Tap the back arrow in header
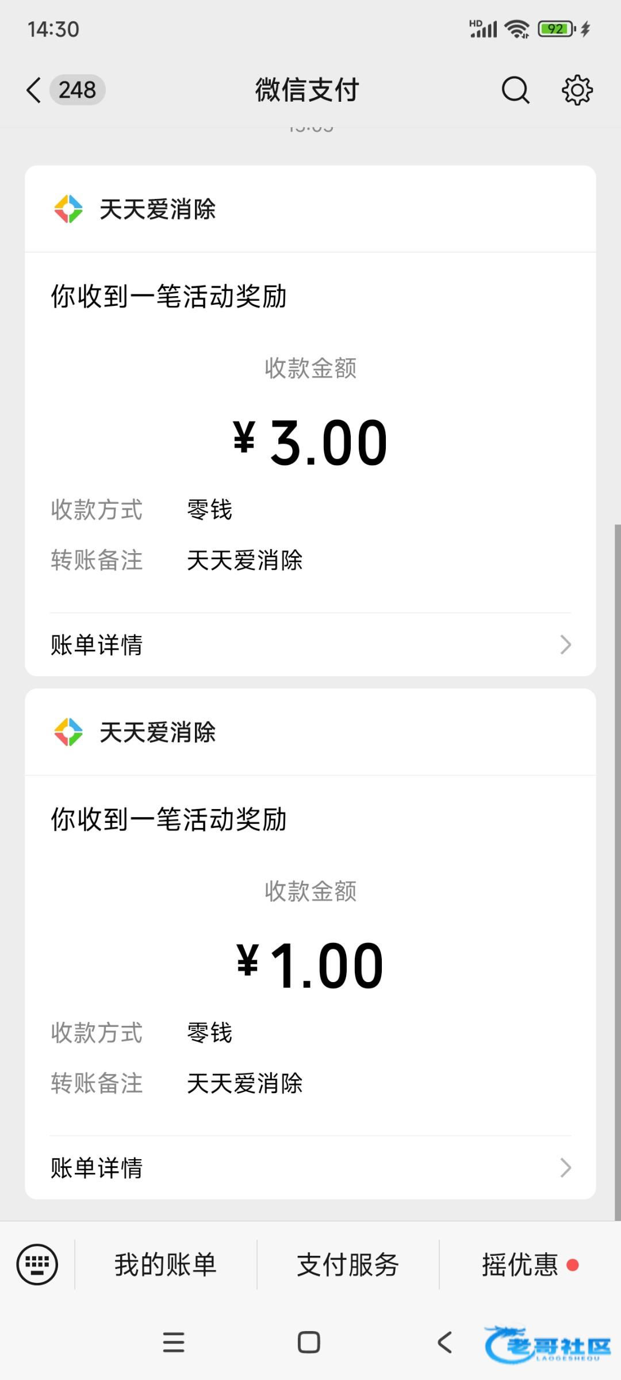Image resolution: width=621 pixels, height=1380 pixels. pyautogui.click(x=34, y=90)
